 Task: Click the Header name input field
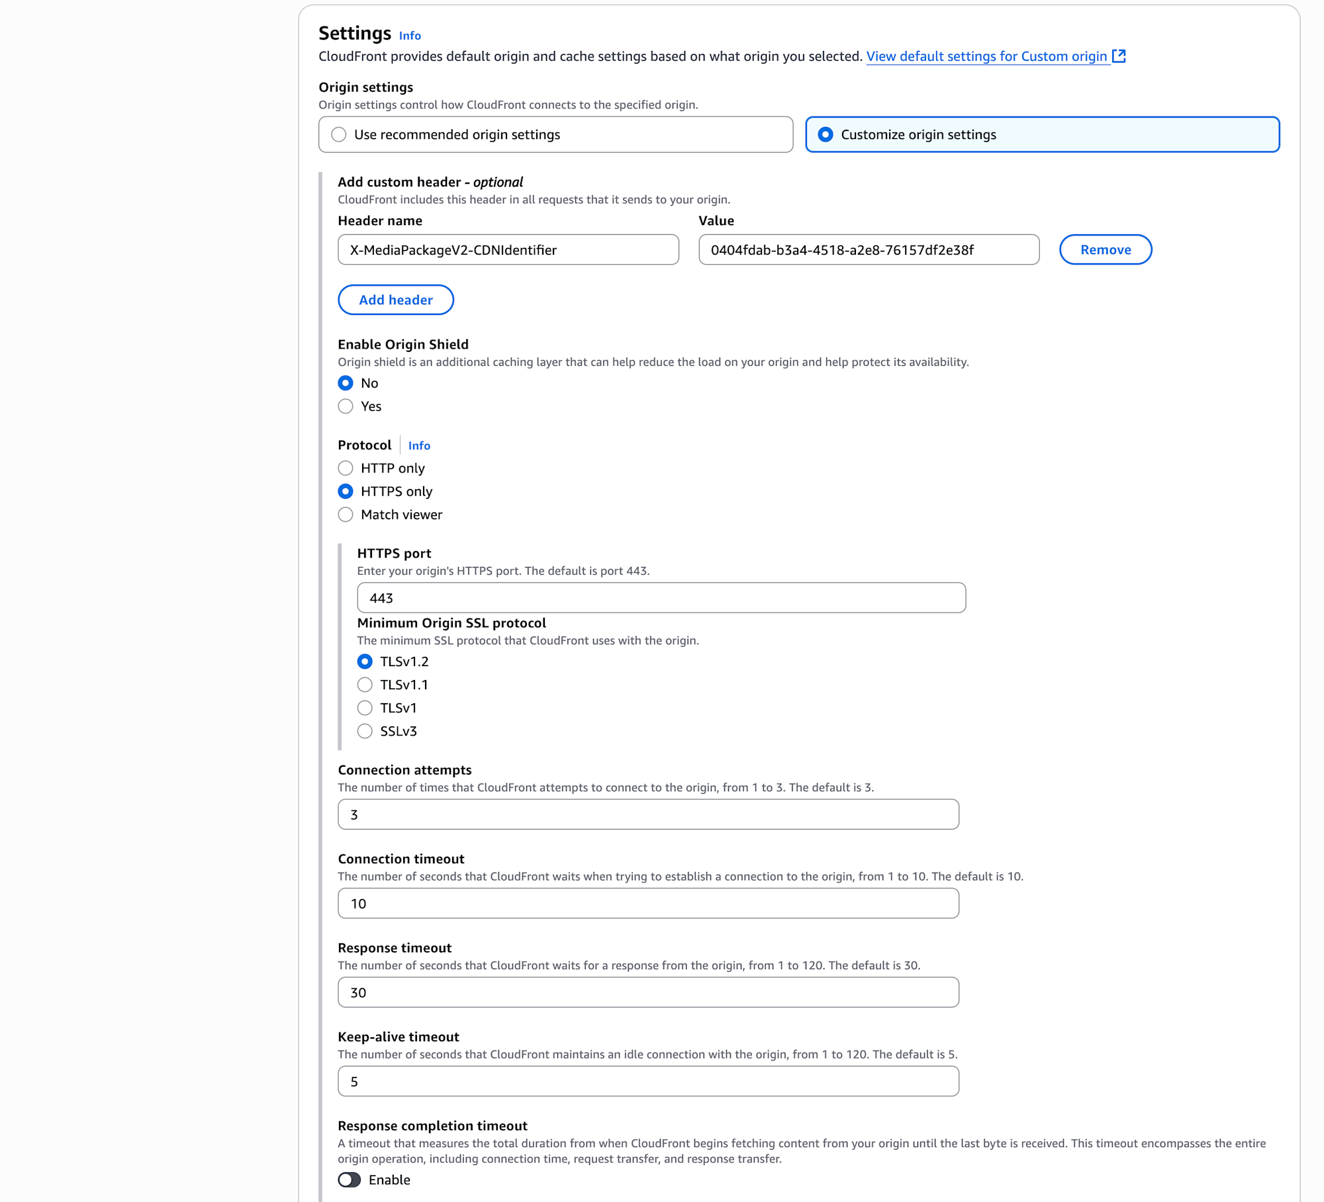tap(508, 249)
